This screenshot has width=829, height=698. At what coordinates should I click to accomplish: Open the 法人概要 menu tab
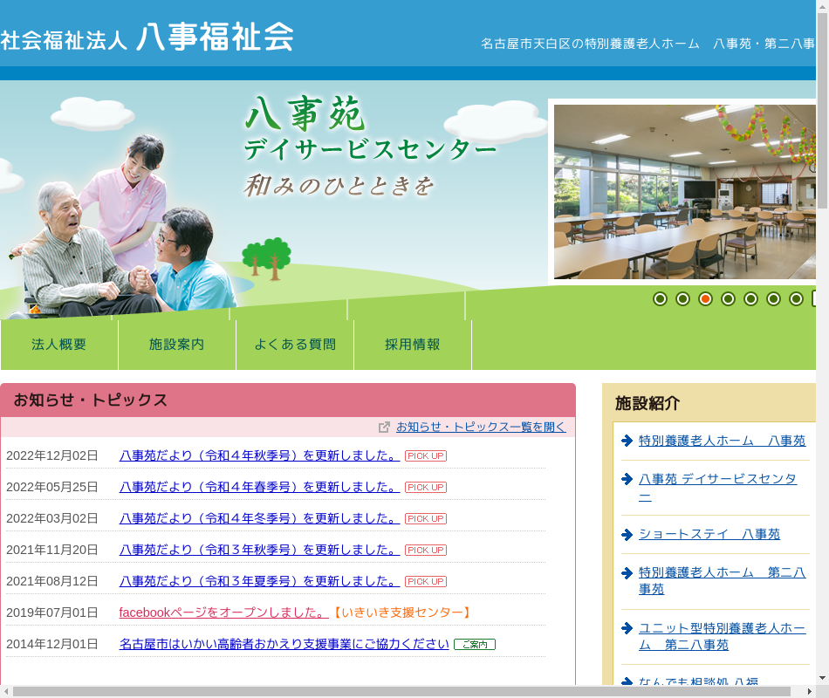pos(59,345)
